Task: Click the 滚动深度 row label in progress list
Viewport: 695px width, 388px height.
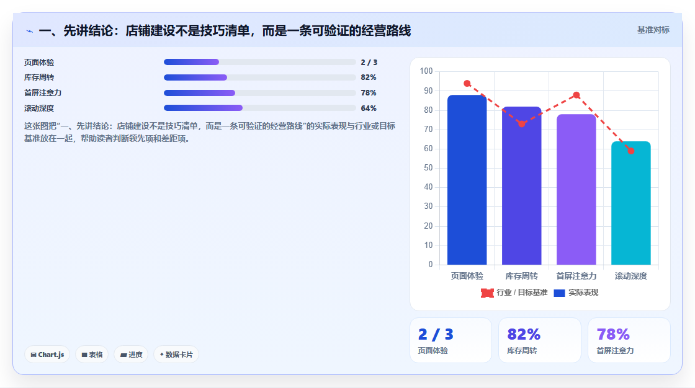Action: [x=39, y=108]
